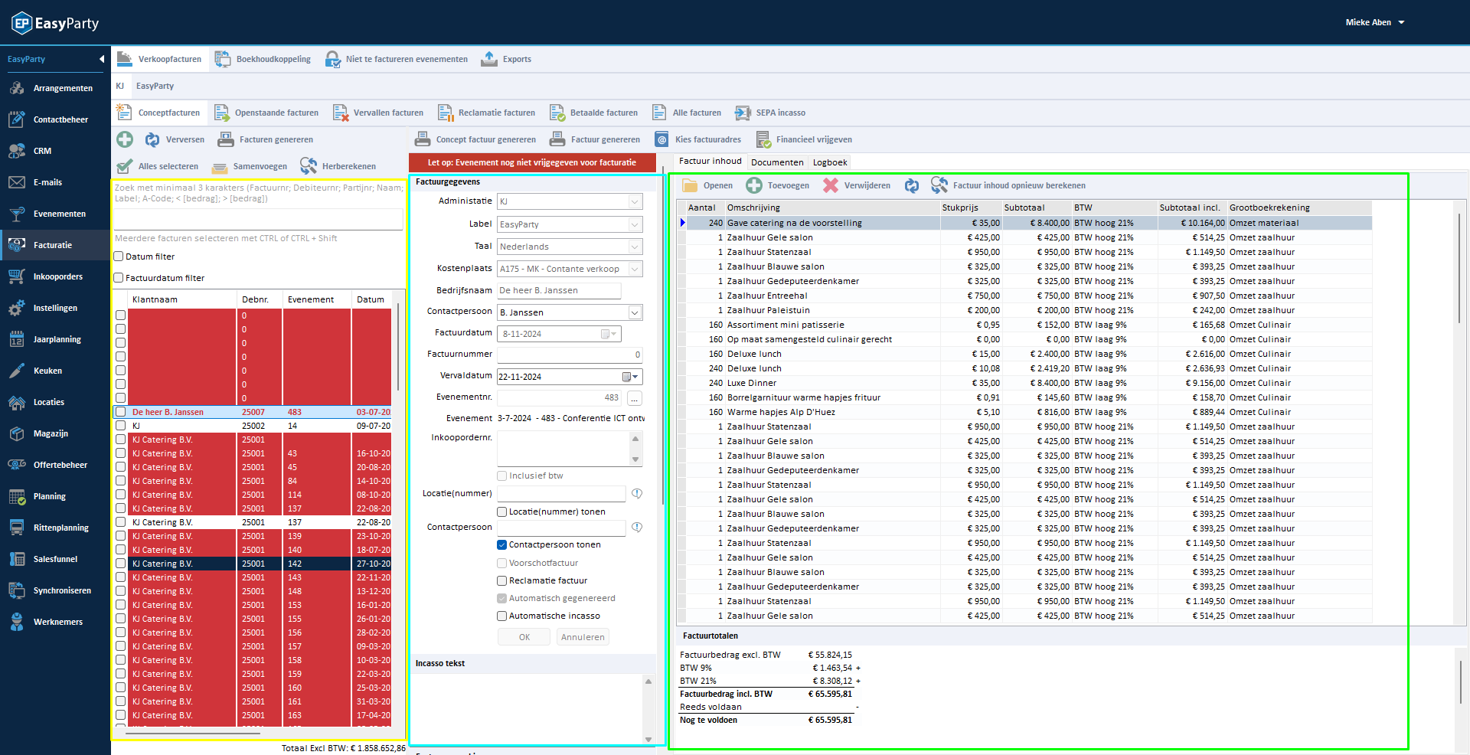Tick checkbox for KJ Catering event 142 row

(x=120, y=564)
